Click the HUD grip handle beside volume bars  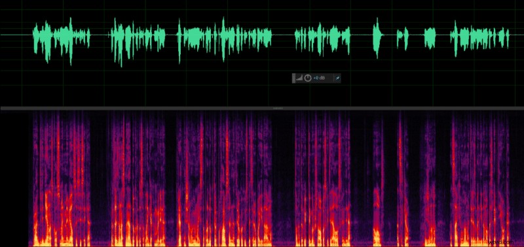click(293, 78)
